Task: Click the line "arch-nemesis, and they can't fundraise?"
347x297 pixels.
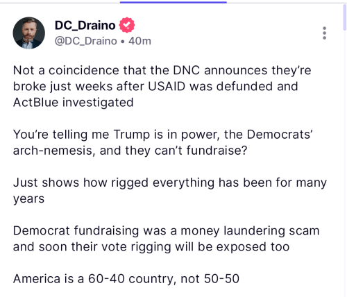Action: tap(130, 151)
